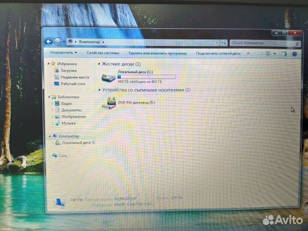Viewport: 308px width, 231px height.
Task: Select Локальный диск (C in the sidebar
Action: pos(79,142)
